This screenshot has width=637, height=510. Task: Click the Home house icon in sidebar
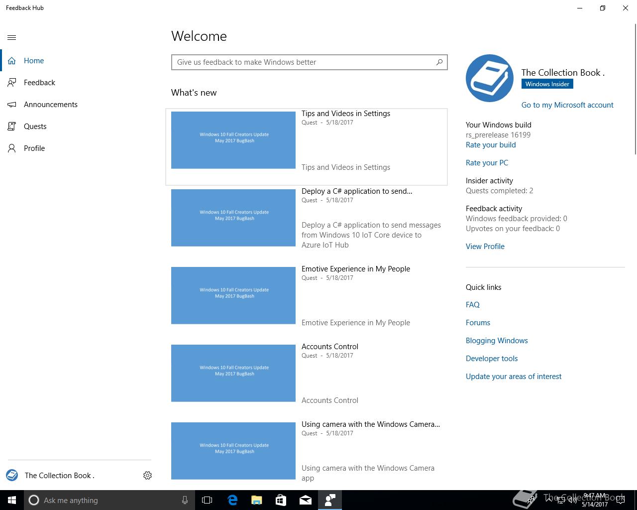[x=12, y=61]
